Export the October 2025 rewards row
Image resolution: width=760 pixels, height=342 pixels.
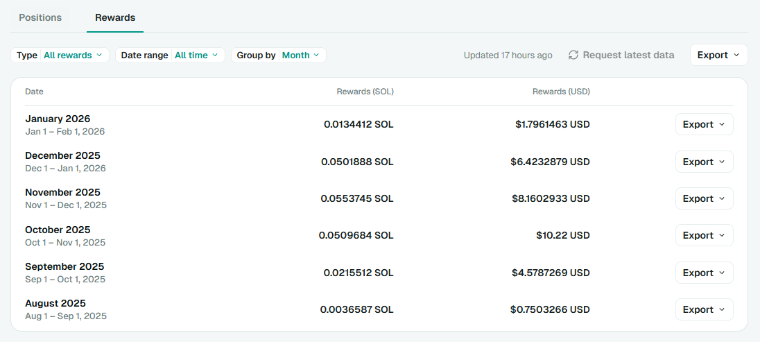(x=704, y=235)
